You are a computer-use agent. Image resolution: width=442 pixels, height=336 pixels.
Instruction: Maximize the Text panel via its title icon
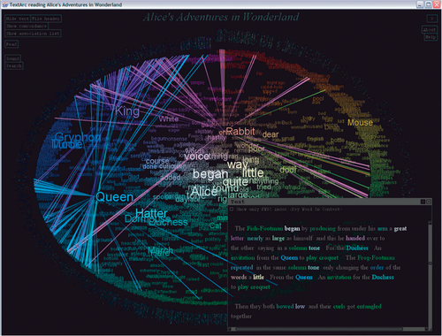(x=423, y=202)
